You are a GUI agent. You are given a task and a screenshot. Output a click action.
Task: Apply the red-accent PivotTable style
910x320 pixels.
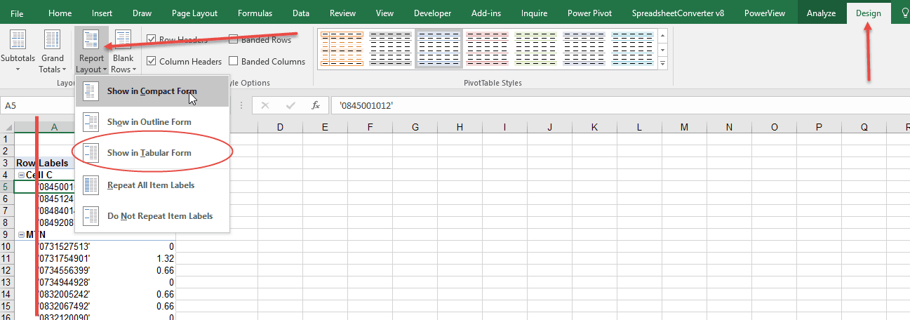click(x=487, y=49)
